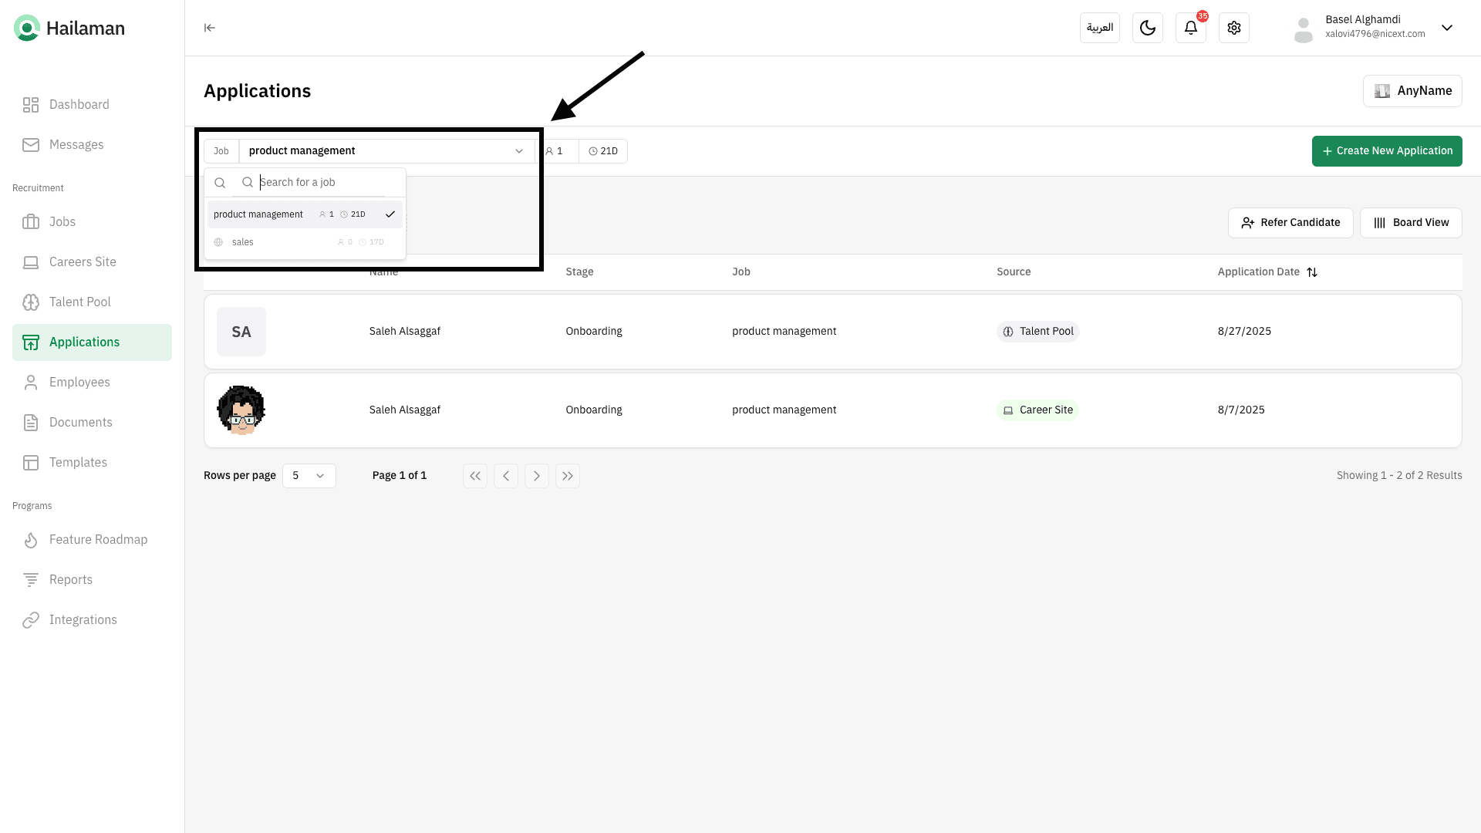Click Refer Candidate button
Viewport: 1481px width, 833px height.
coord(1290,223)
